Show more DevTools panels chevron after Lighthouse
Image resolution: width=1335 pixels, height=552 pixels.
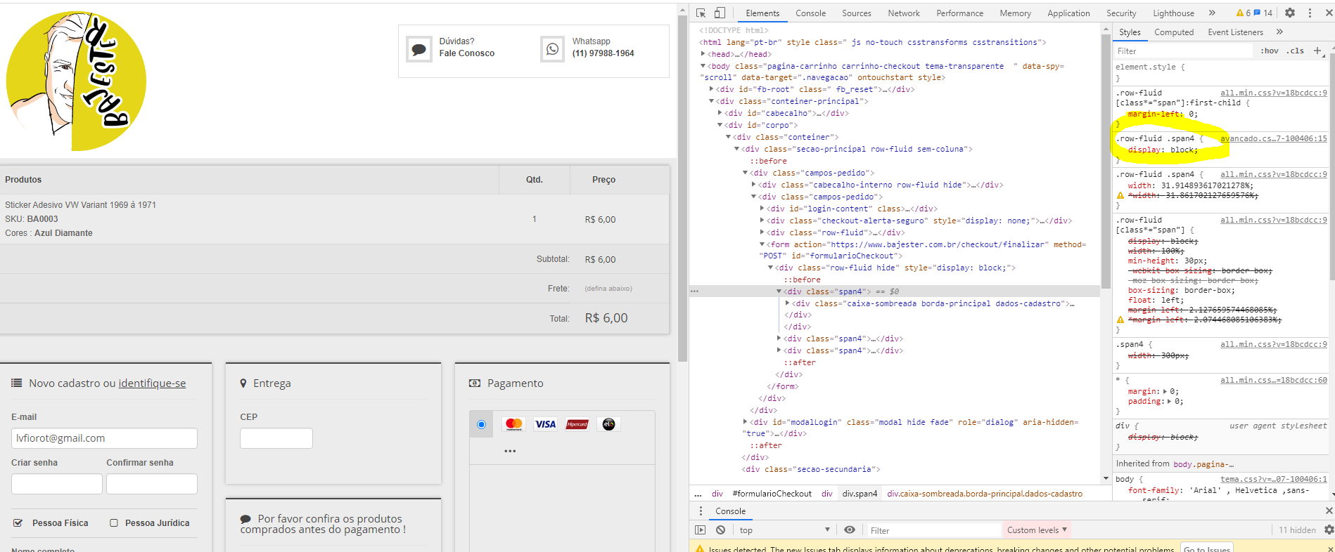(1212, 13)
